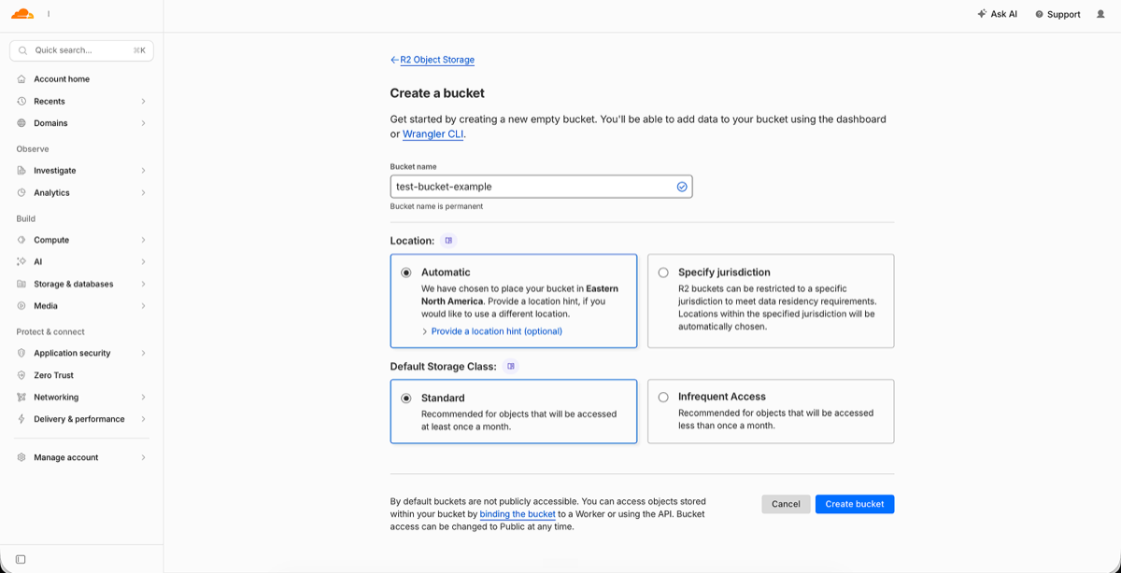Screen dimensions: 1121x573
Task: Click the Domains globe icon
Action: click(21, 123)
